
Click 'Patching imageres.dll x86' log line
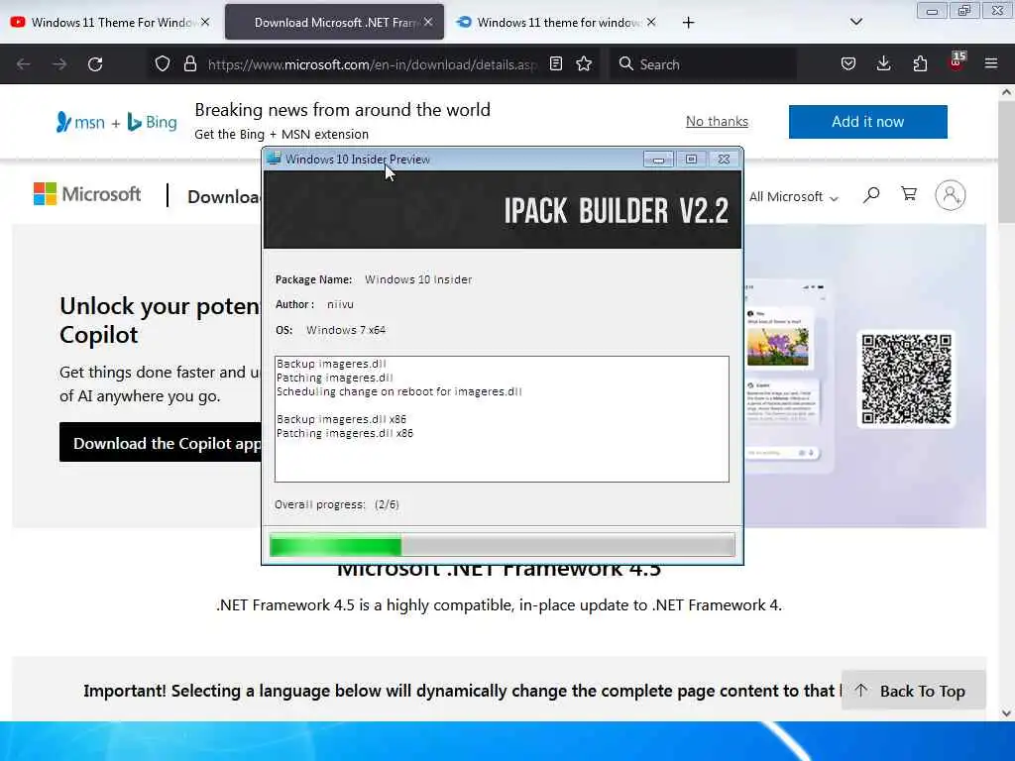pos(344,433)
